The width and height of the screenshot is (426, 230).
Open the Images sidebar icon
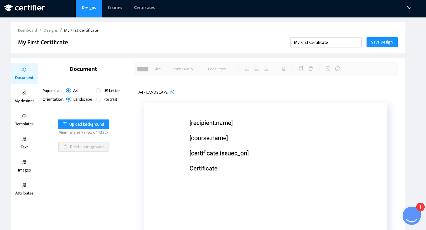pos(24,162)
